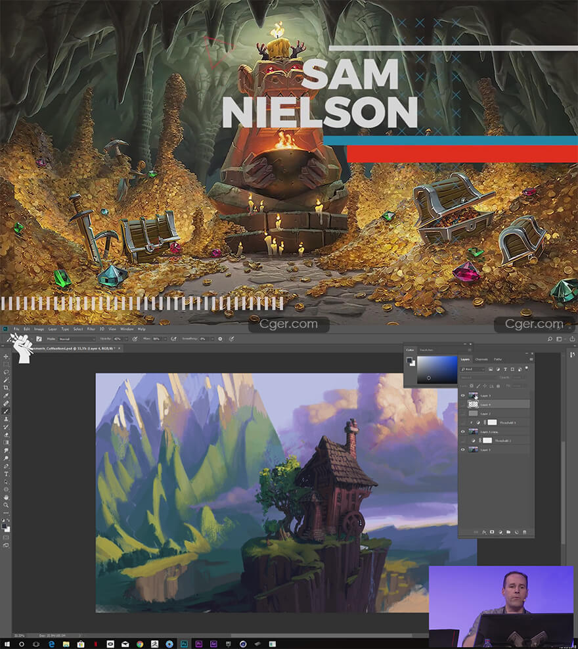Screen dimensions: 578x649
Task: Select the Eyedropper tool
Action: pyautogui.click(x=6, y=395)
